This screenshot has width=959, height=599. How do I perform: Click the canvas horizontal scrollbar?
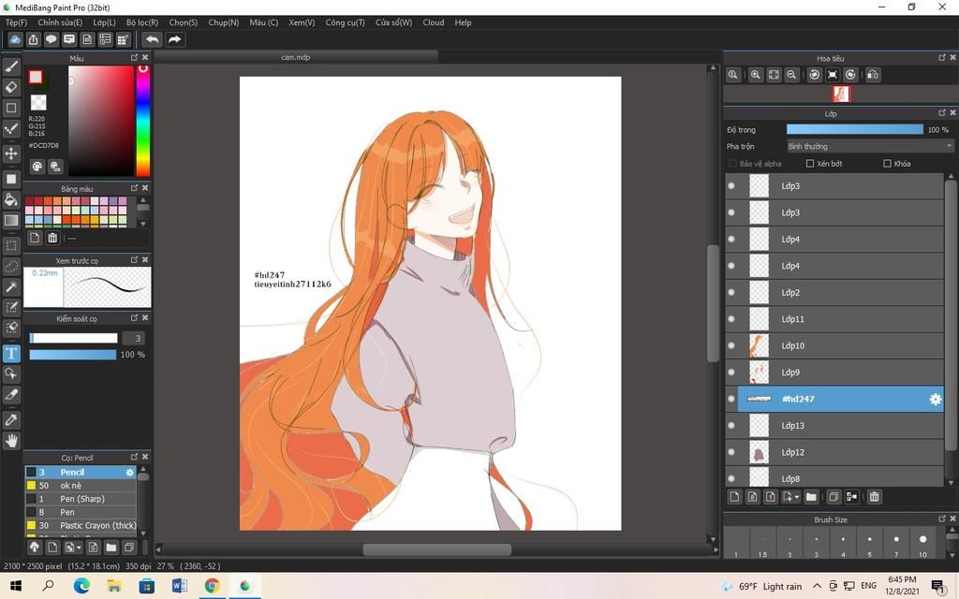[436, 549]
